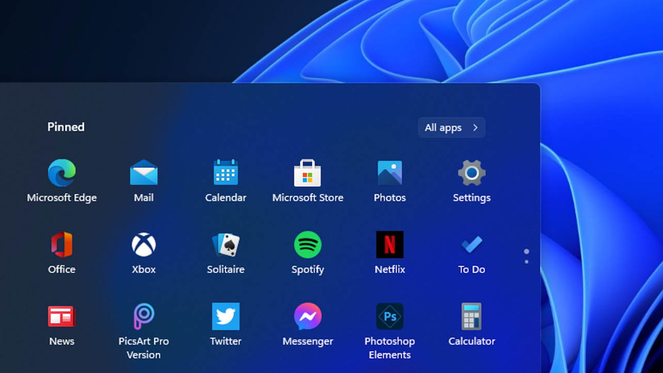Go to next pinned apps page dot
The height and width of the screenshot is (373, 663).
527,262
